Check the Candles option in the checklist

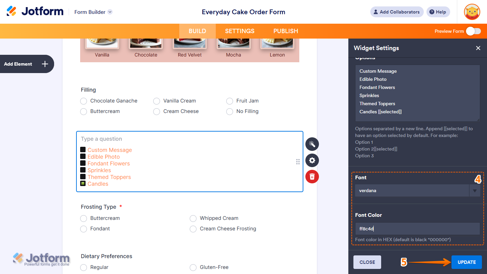click(x=83, y=183)
